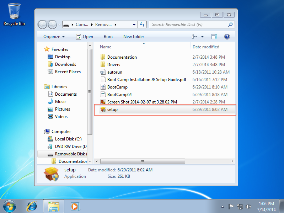This screenshot has height=213, width=284.
Task: Click the volume speaker icon
Action: 248,207
